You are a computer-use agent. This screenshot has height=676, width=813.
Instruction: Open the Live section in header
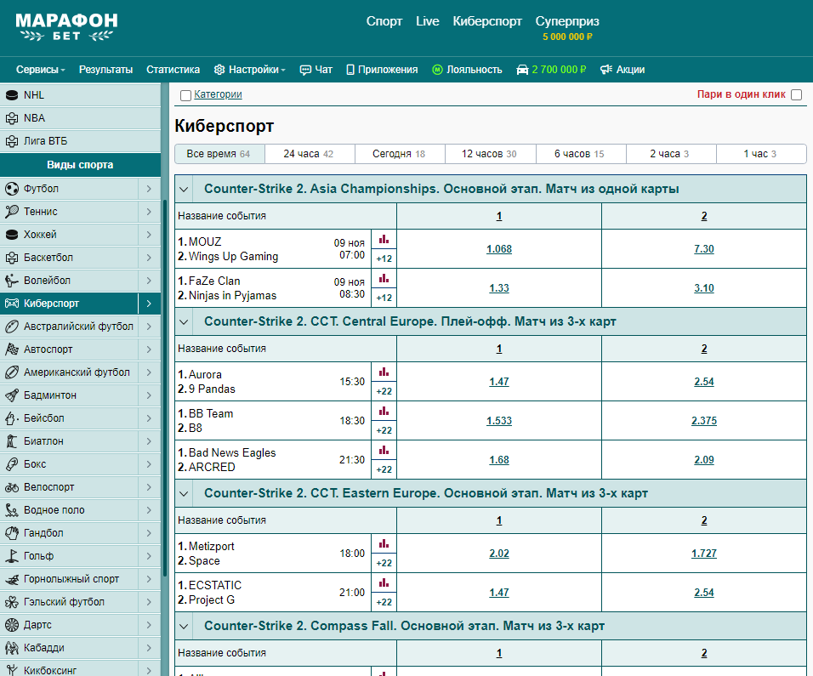coord(427,21)
